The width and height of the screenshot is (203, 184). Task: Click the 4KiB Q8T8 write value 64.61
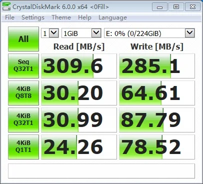(157, 93)
